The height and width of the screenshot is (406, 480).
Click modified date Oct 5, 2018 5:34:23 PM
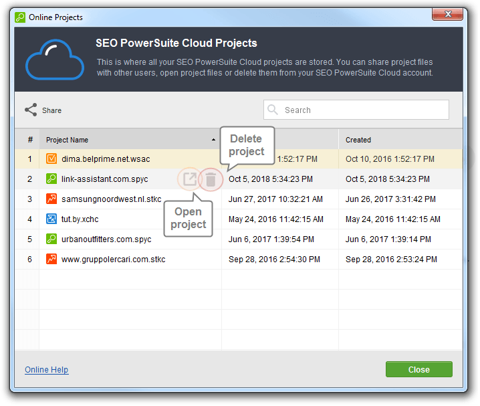click(x=271, y=179)
